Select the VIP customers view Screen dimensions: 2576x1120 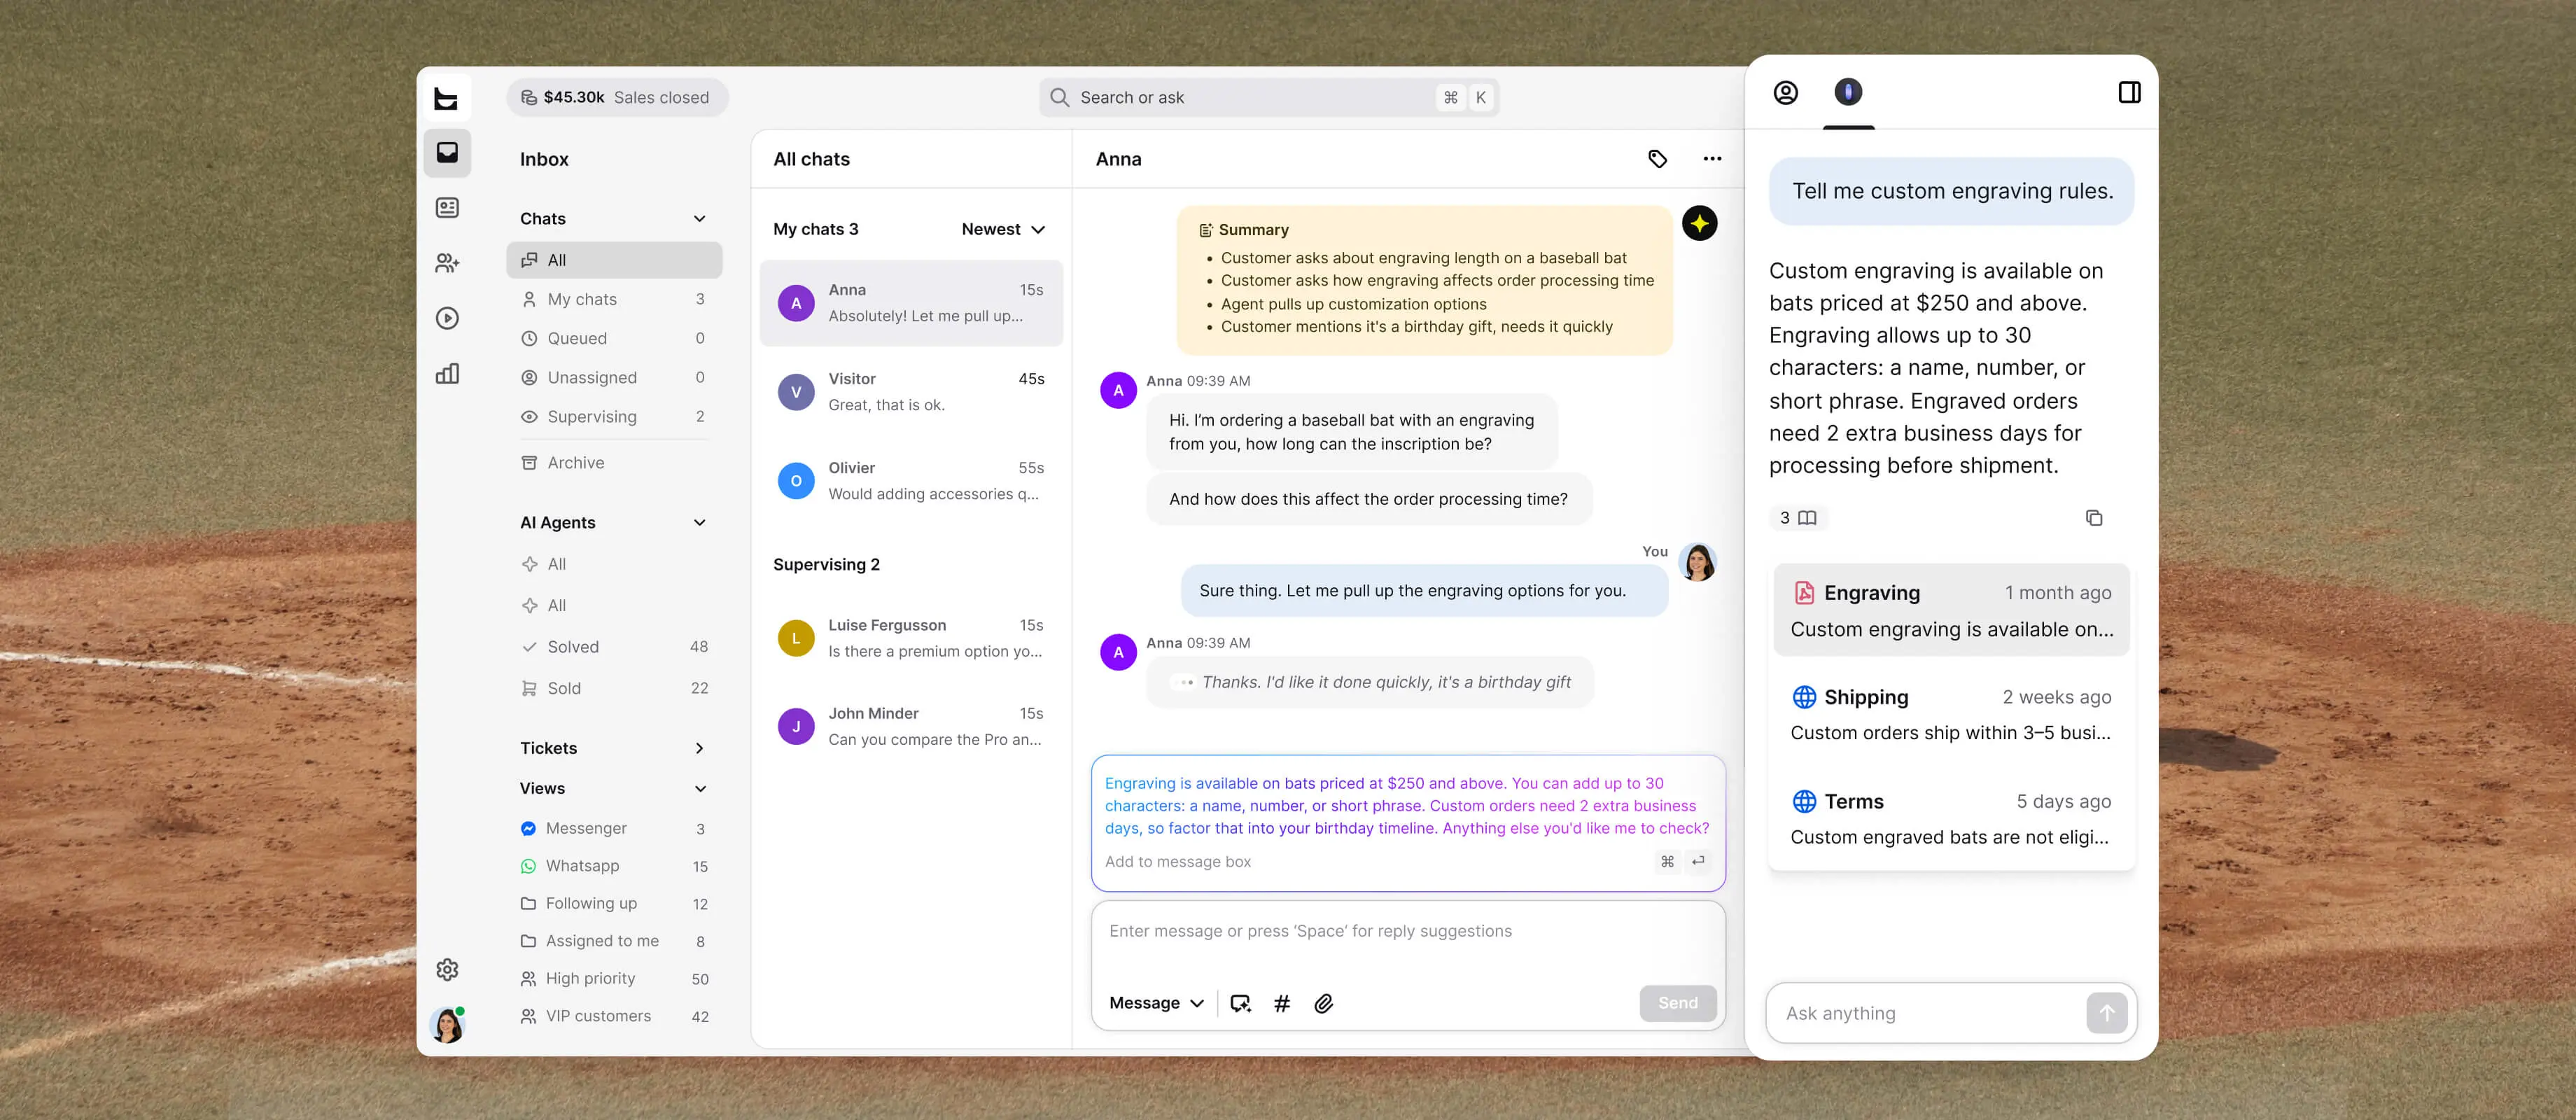[x=614, y=1016]
